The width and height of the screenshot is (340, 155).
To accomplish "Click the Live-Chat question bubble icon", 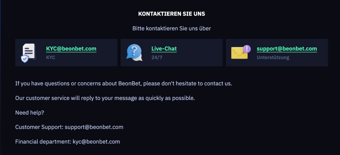I will pos(134,53).
